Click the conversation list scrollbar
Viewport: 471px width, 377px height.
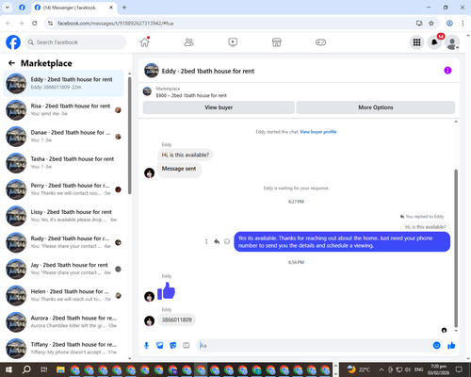pos(130,135)
